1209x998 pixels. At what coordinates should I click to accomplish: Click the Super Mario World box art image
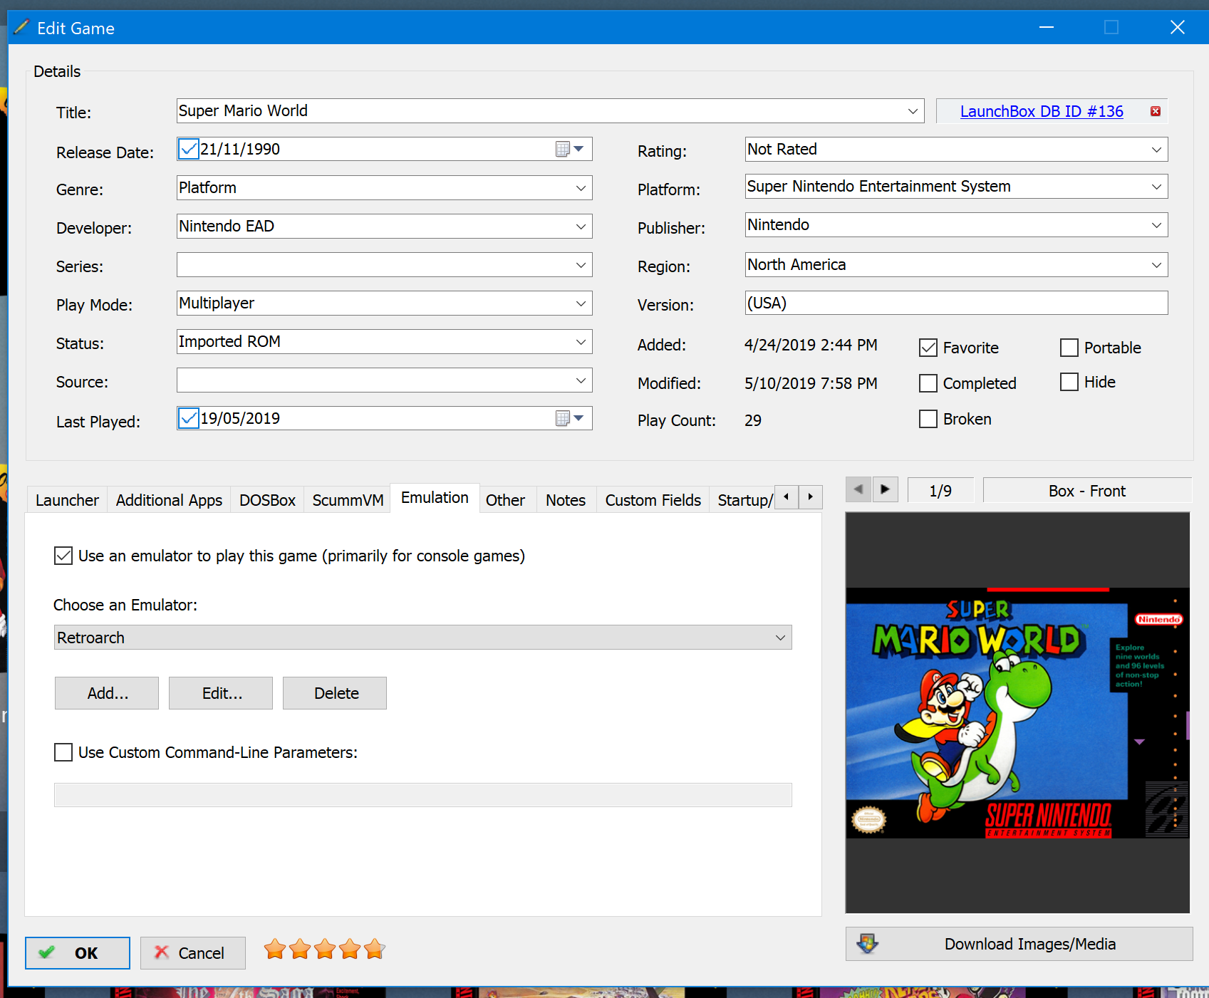[x=1017, y=712]
